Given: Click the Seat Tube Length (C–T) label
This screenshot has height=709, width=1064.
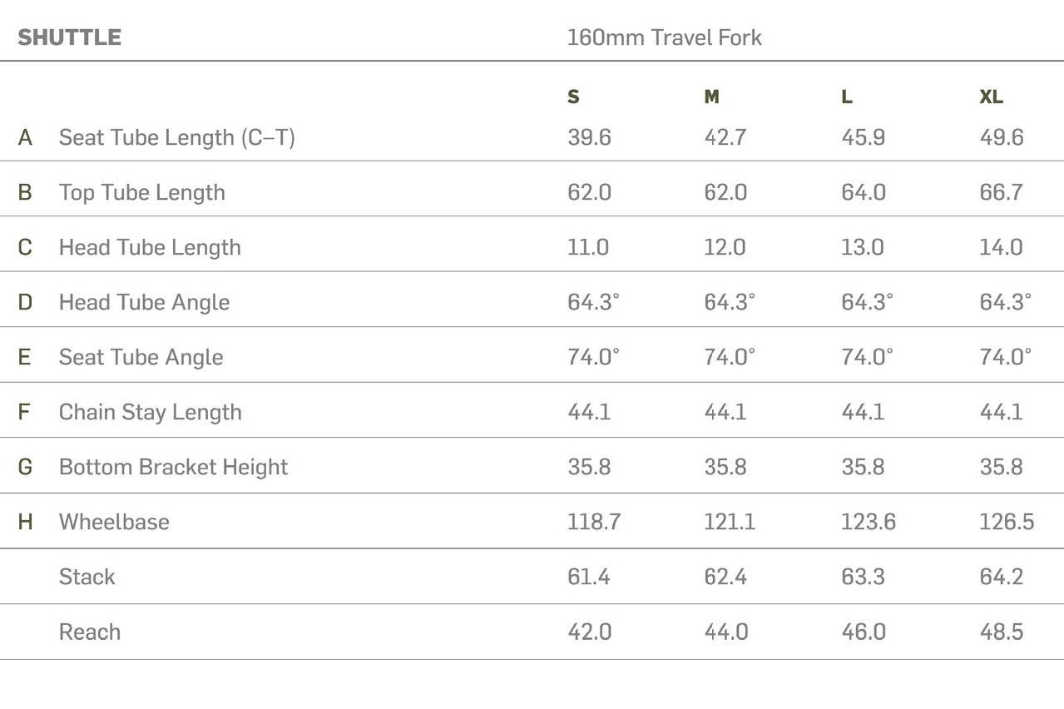Looking at the screenshot, I should point(176,137).
